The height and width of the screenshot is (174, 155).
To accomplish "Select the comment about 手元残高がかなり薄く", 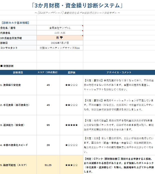I will click(x=119, y=85).
